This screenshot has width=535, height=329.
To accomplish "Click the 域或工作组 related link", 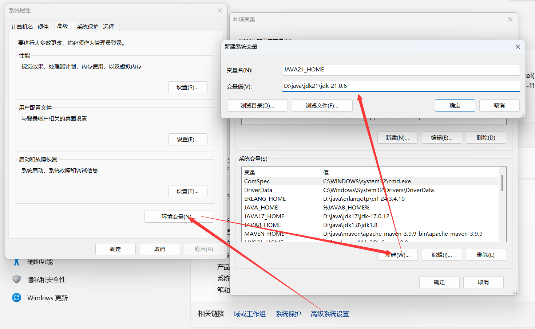I will [249, 314].
